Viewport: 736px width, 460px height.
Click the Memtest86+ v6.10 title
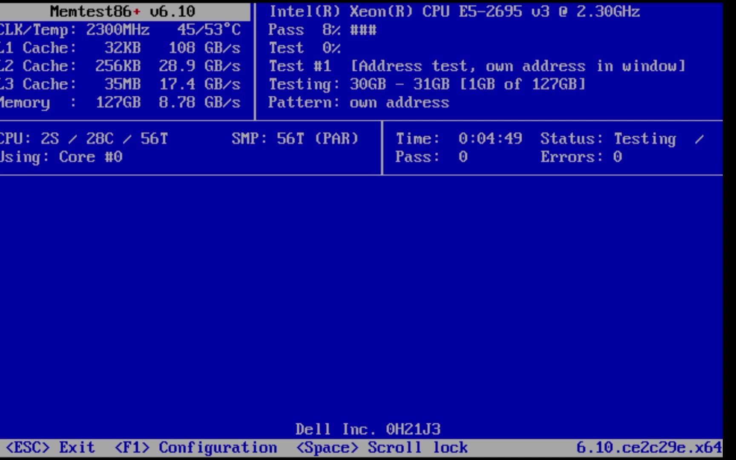(122, 11)
